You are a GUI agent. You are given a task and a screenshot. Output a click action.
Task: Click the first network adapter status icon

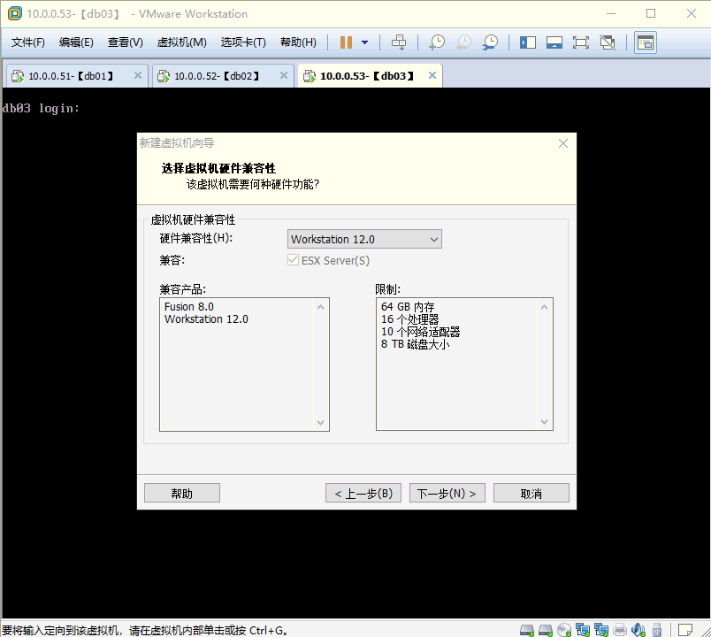tap(583, 630)
